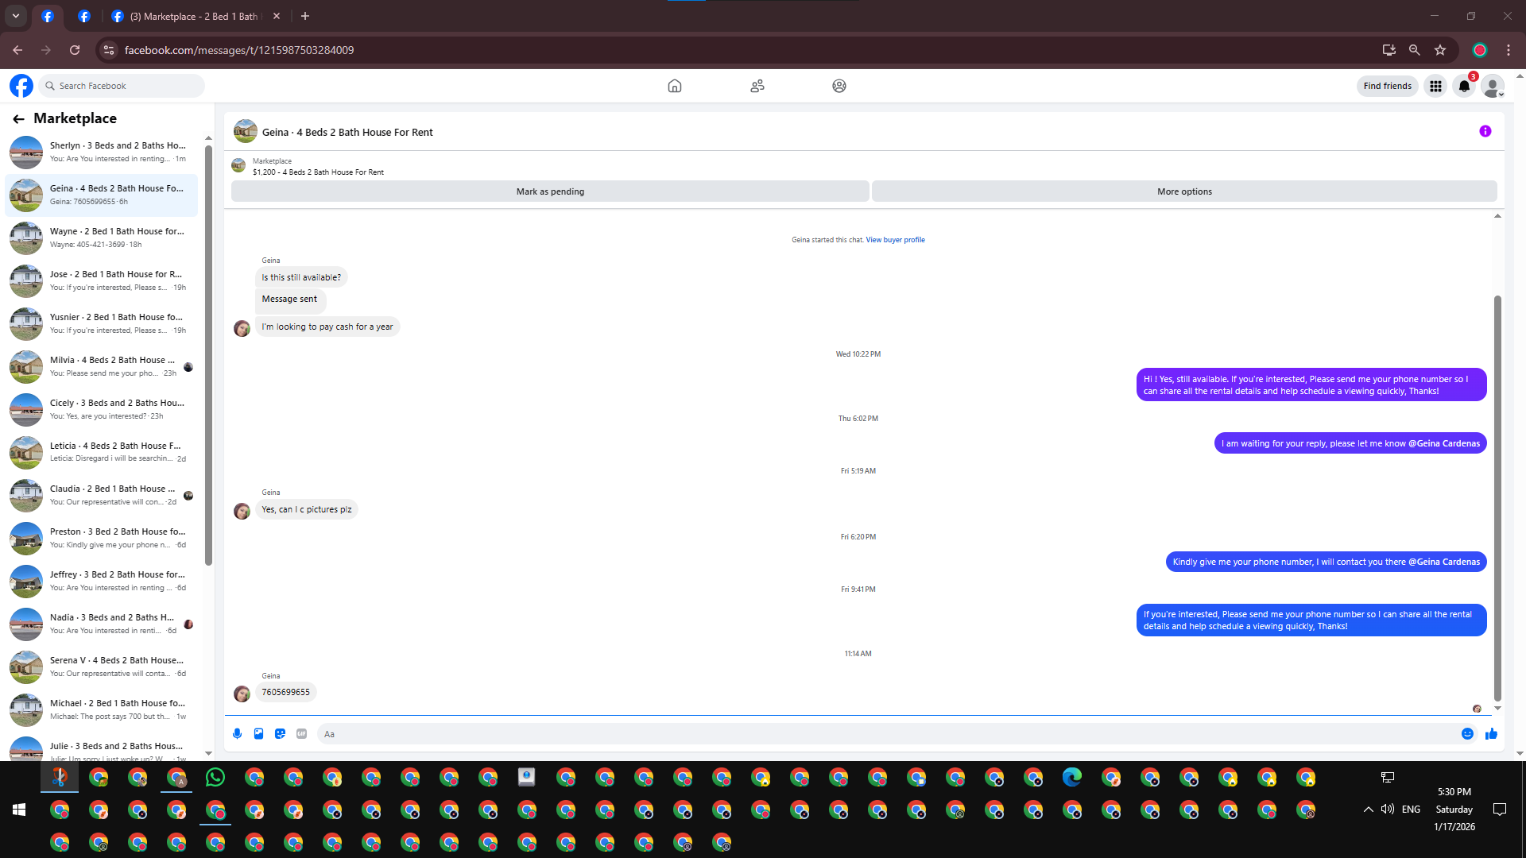
Task: Click the chat vertical scrollbar
Action: point(1497,497)
